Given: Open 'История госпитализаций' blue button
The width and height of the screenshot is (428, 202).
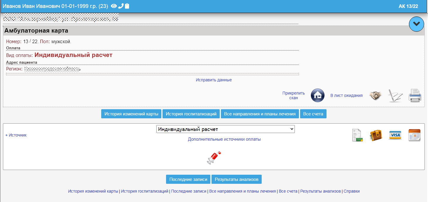Looking at the screenshot, I should point(191,114).
